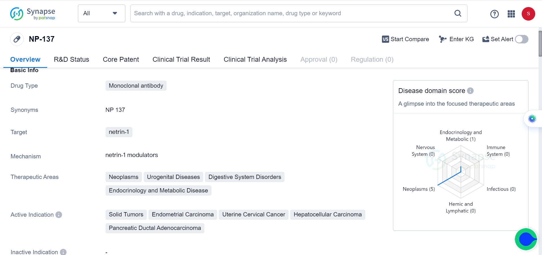Click the Active Indication info icon
The height and width of the screenshot is (255, 542).
point(59,215)
